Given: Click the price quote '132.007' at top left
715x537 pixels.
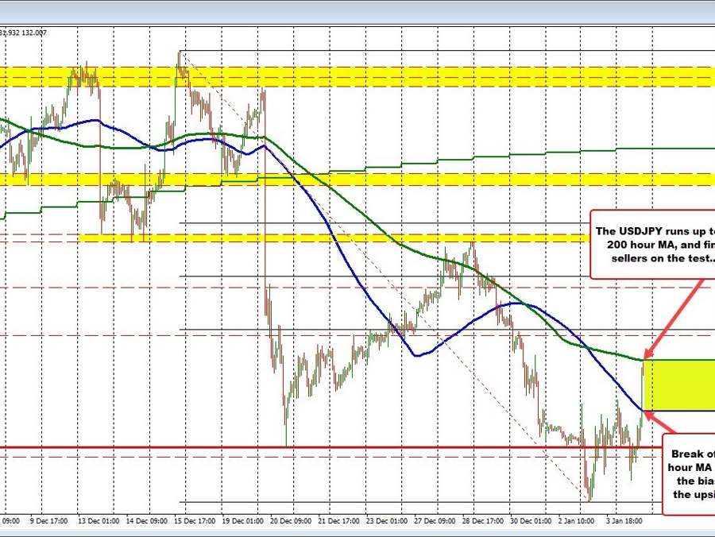Looking at the screenshot, I should click(x=33, y=33).
